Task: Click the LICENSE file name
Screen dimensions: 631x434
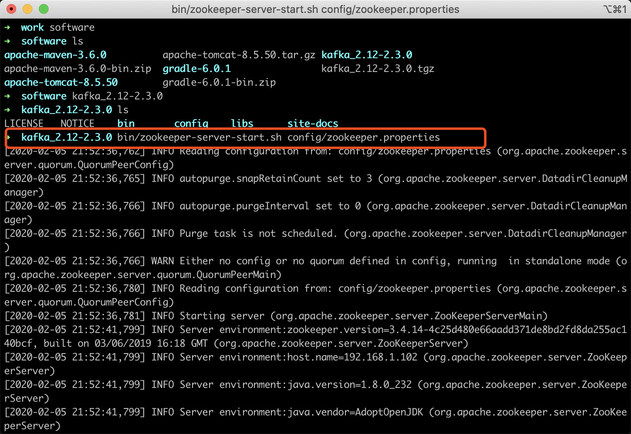Action: pyautogui.click(x=24, y=123)
